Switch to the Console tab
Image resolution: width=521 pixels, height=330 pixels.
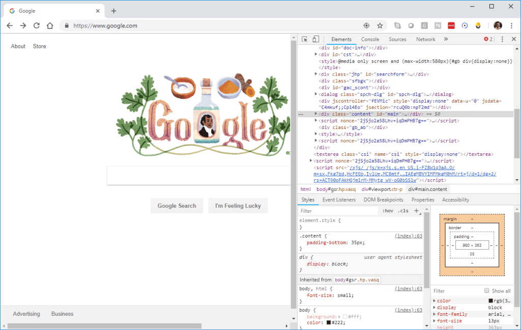(x=370, y=39)
